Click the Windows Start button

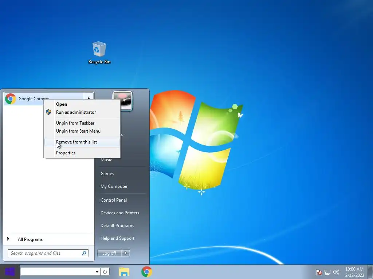[10, 272]
